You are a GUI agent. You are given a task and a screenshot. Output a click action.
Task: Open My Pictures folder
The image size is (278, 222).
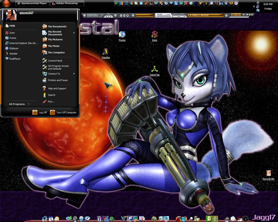52,40
